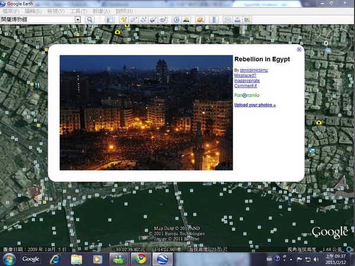Image resolution: width=355 pixels, height=266 pixels.
Task: Click the Misplaced? link
Action: 245,75
